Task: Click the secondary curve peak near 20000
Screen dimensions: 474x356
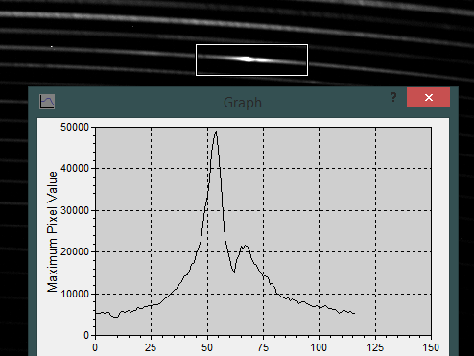Action: tap(246, 246)
